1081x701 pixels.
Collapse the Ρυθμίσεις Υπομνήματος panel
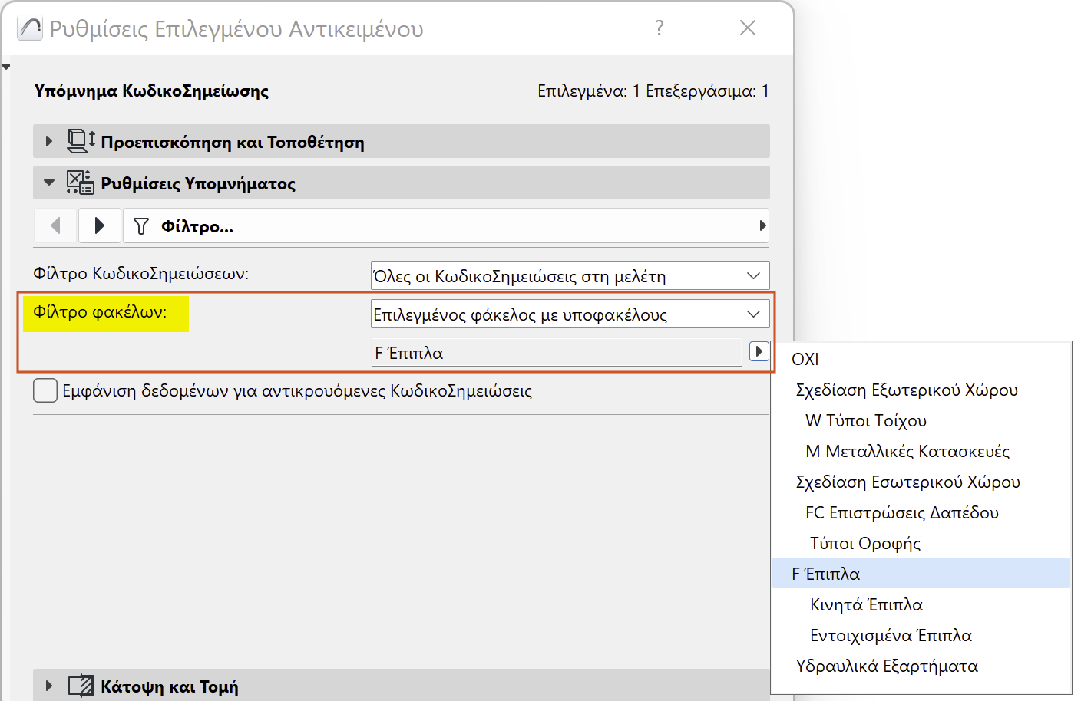[x=49, y=183]
